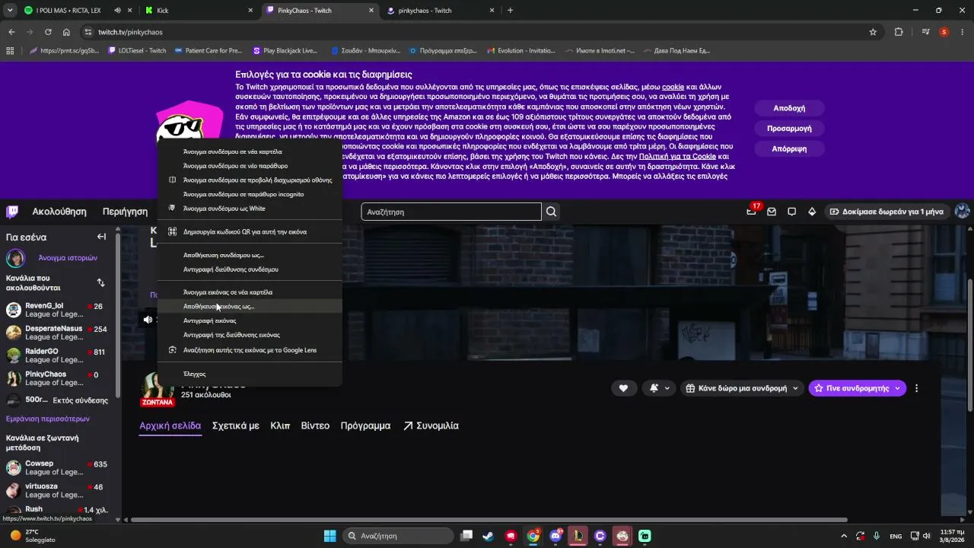
Task: Click the Twitch 'Αναζήτηση' search field
Action: click(451, 212)
